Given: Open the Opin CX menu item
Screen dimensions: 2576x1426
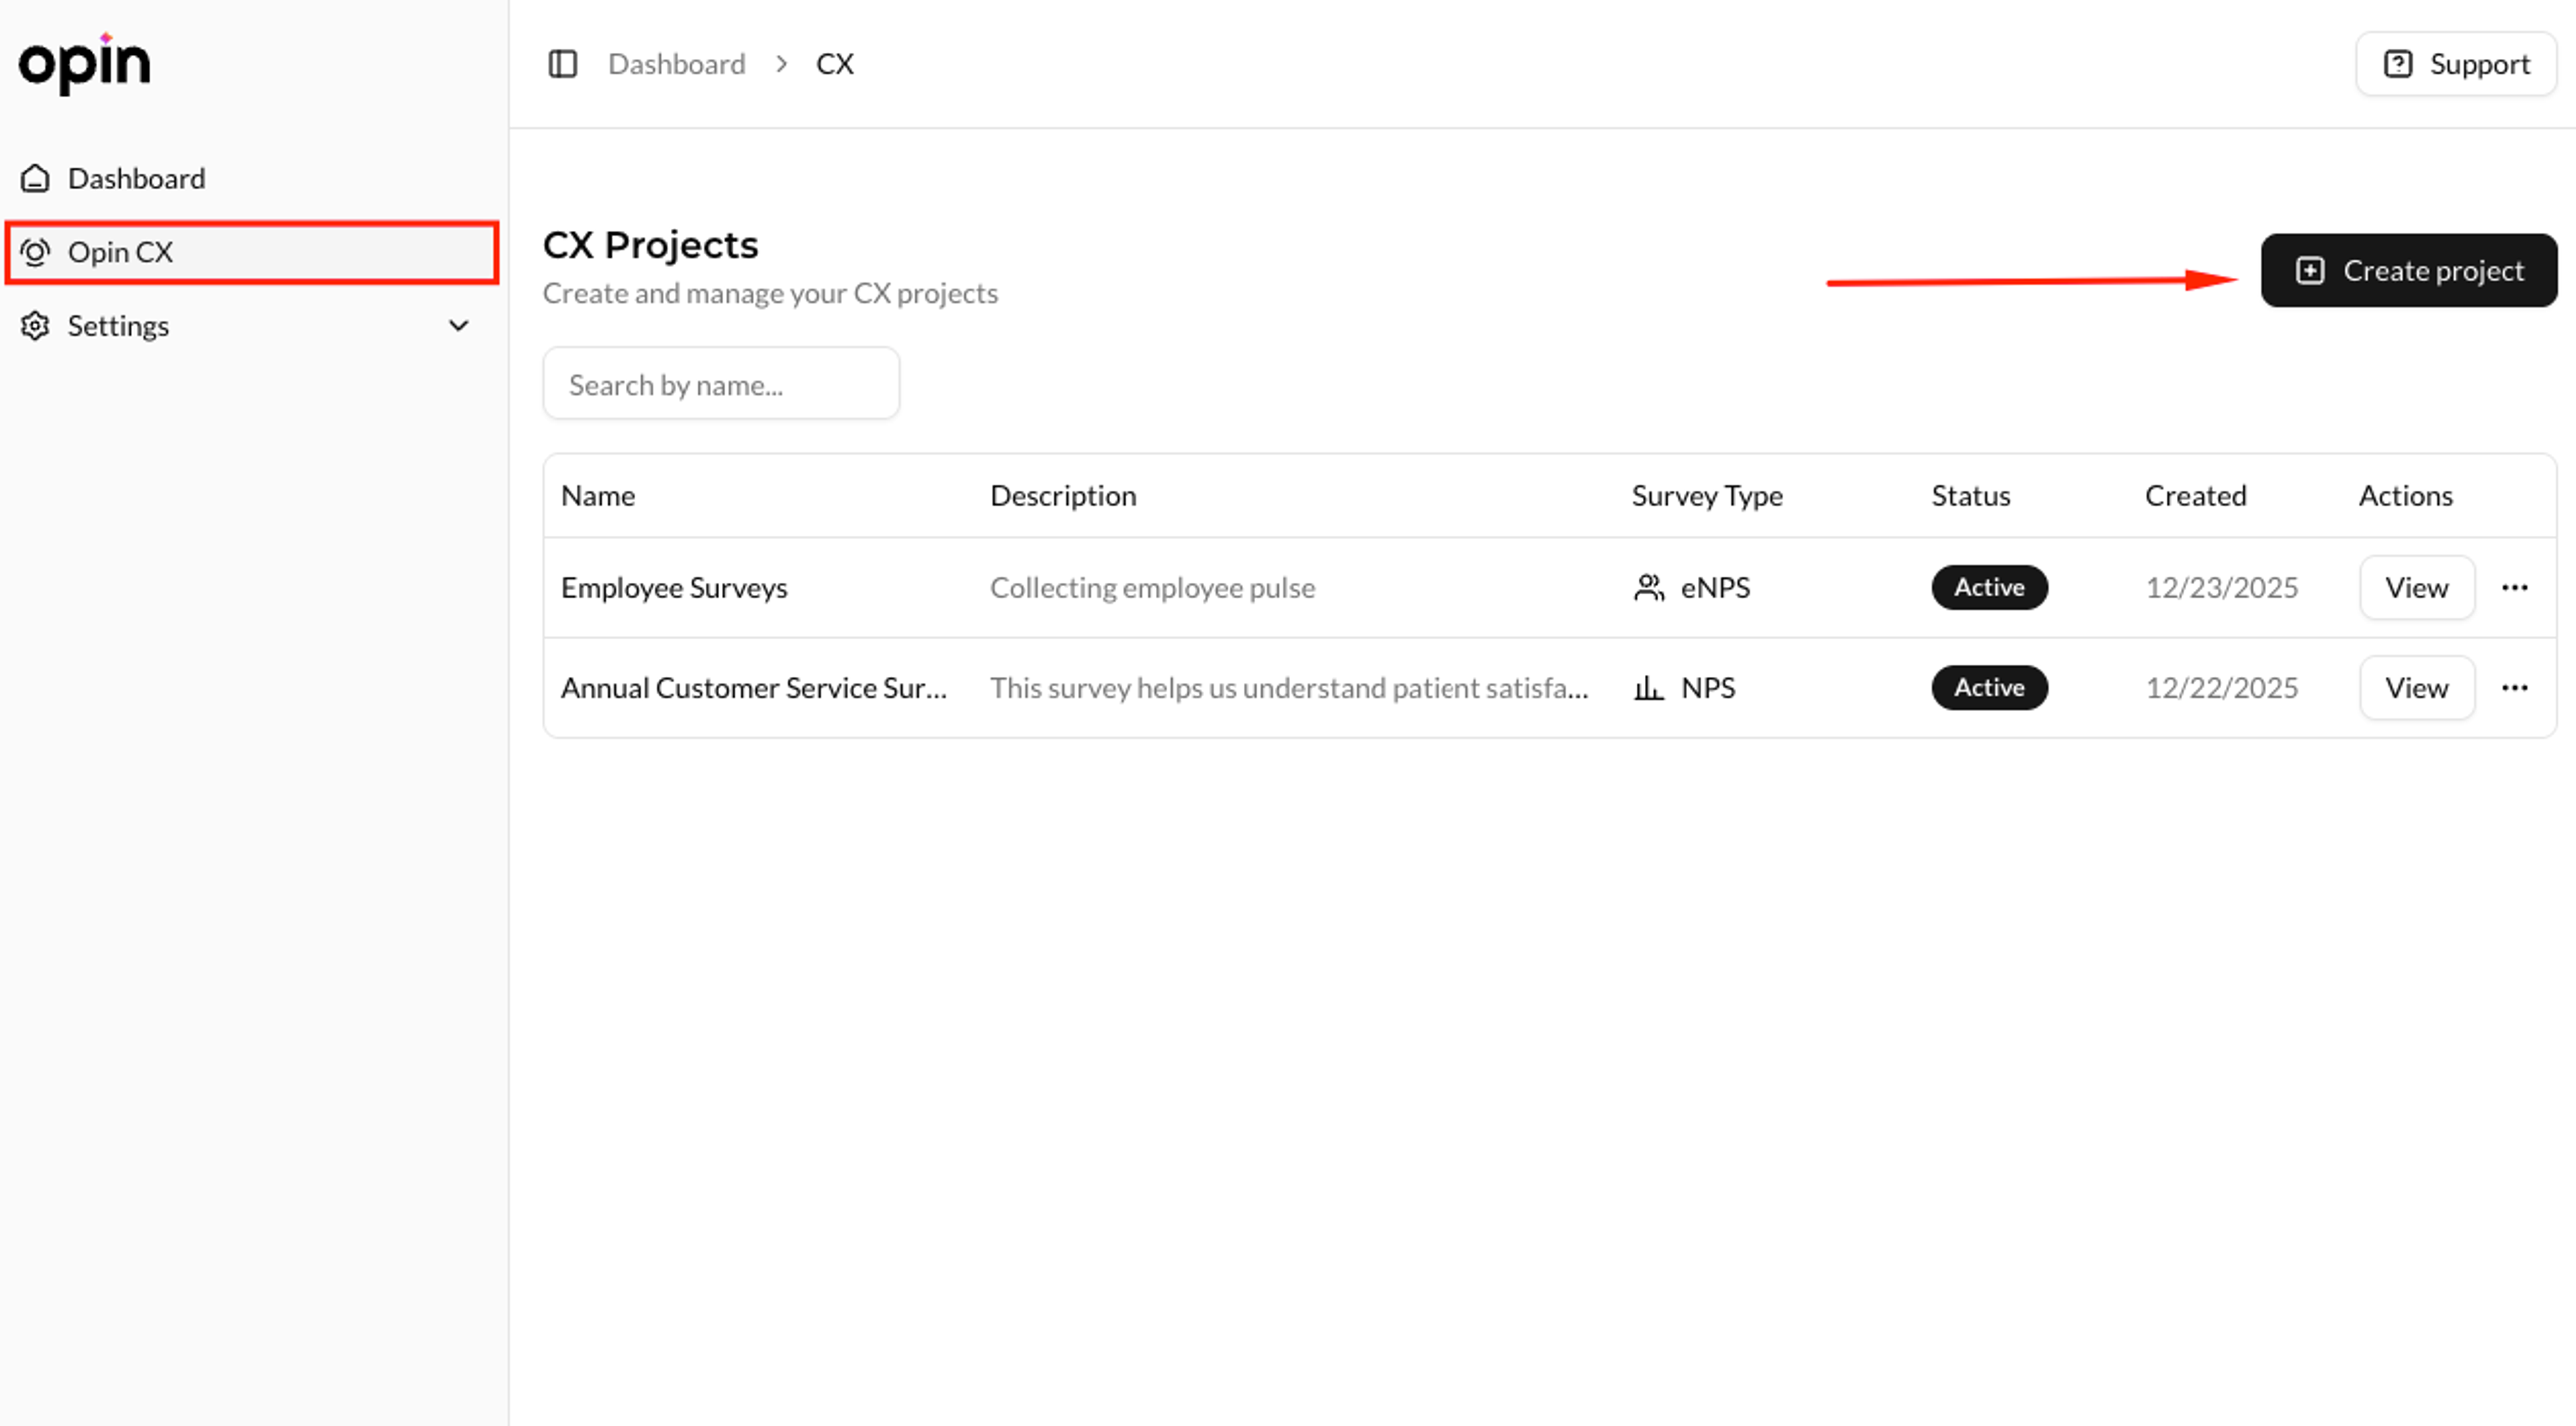Looking at the screenshot, I should (120, 252).
